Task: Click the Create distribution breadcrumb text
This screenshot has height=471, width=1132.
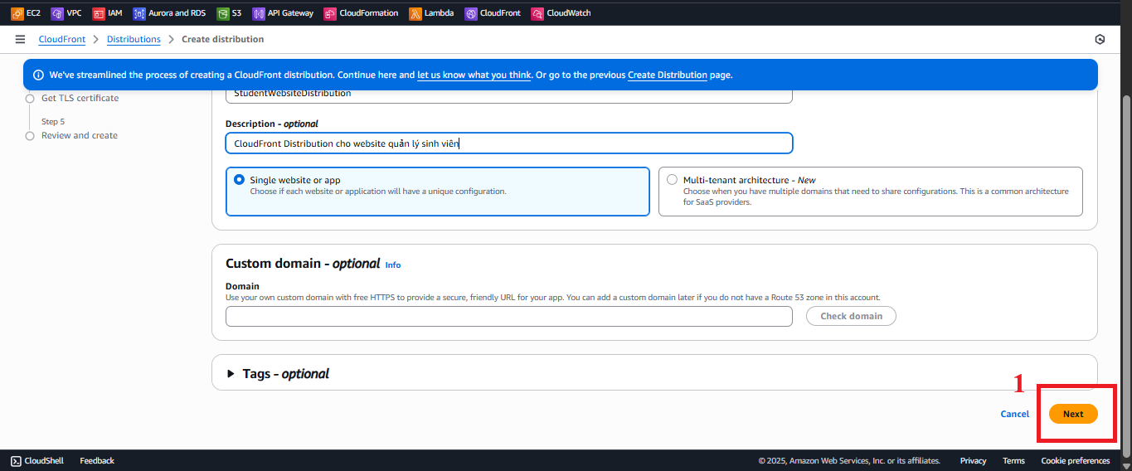Action: [223, 39]
